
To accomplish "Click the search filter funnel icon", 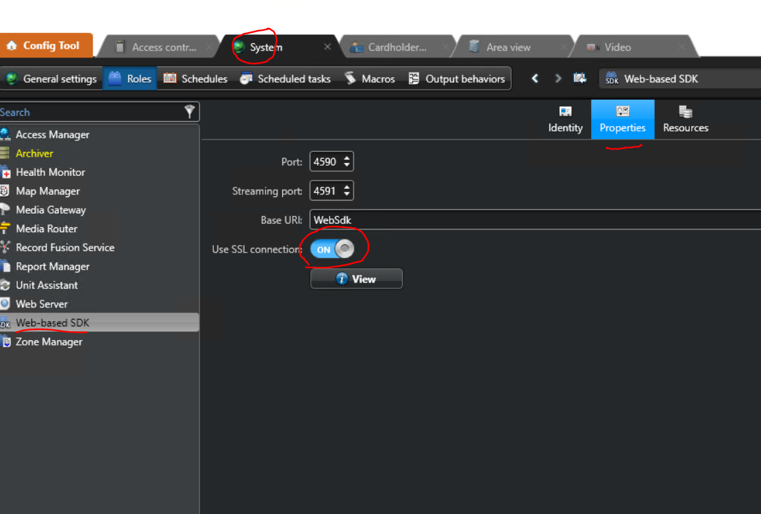I will pos(190,112).
